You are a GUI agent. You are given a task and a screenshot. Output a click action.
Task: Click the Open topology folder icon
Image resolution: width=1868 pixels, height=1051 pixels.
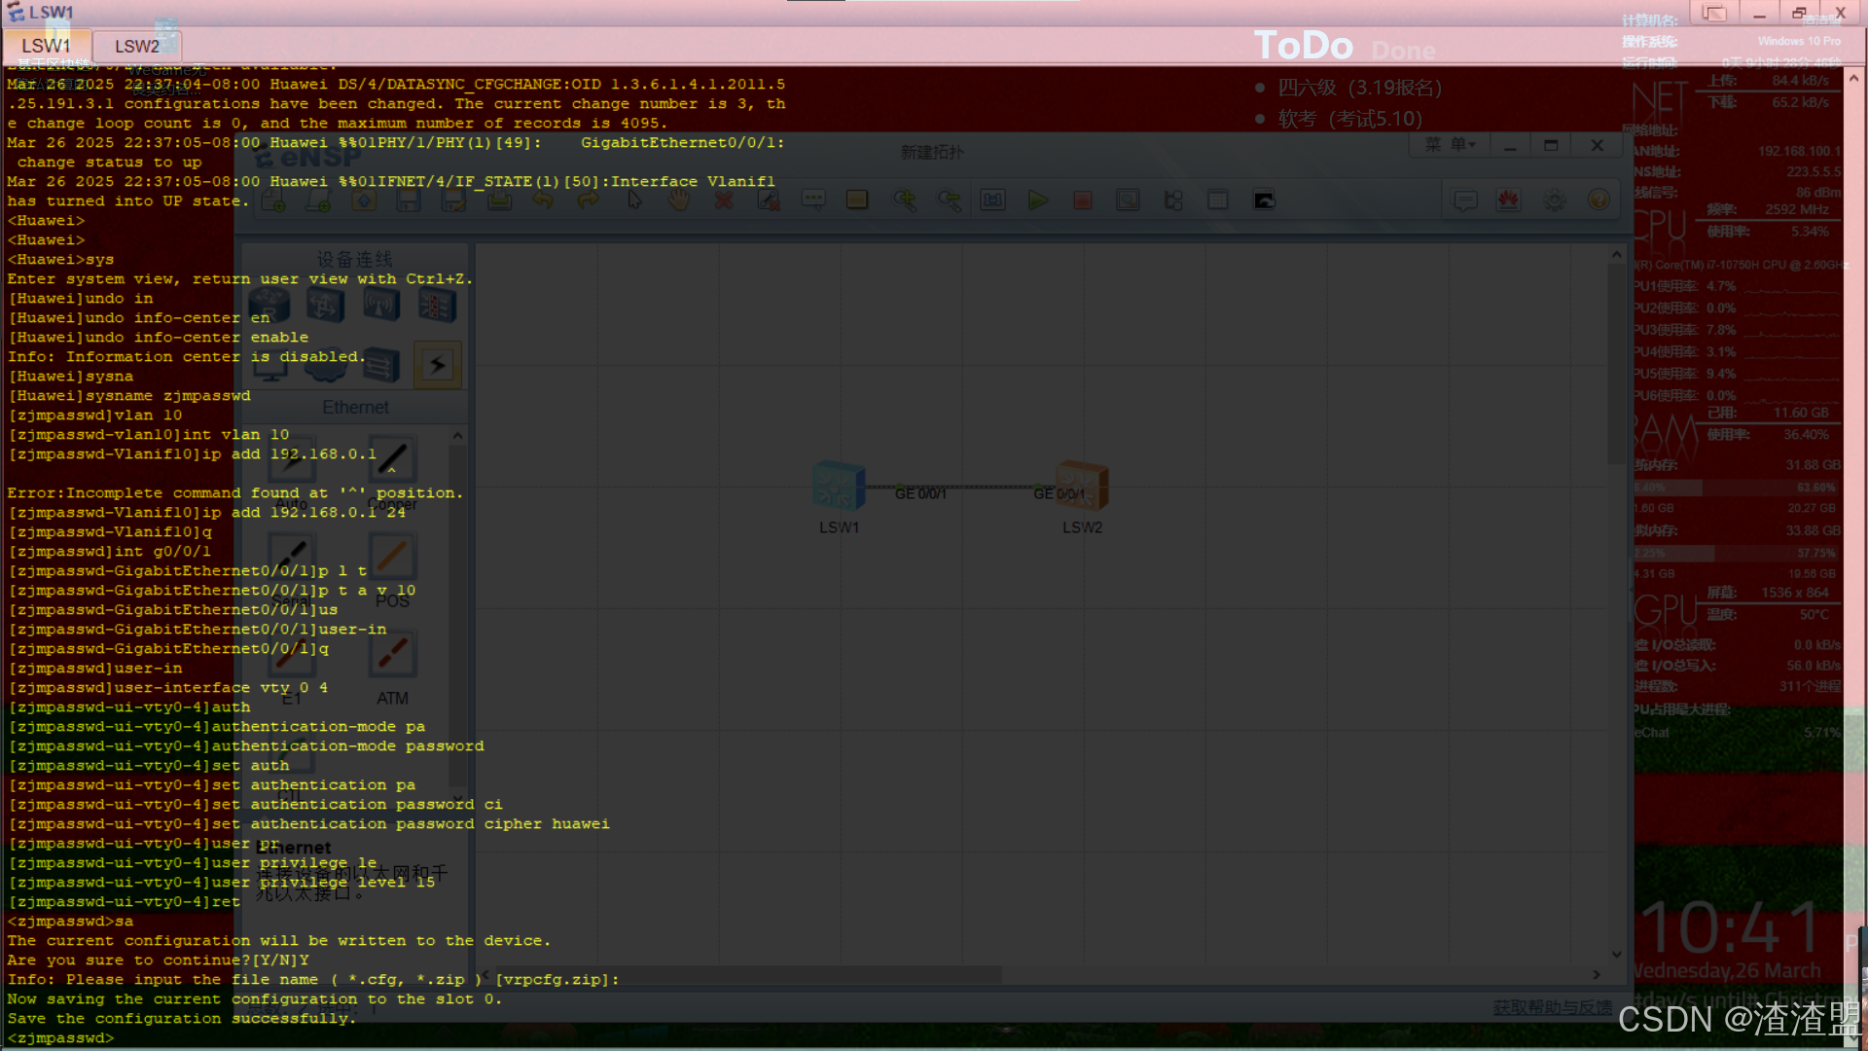point(364,200)
